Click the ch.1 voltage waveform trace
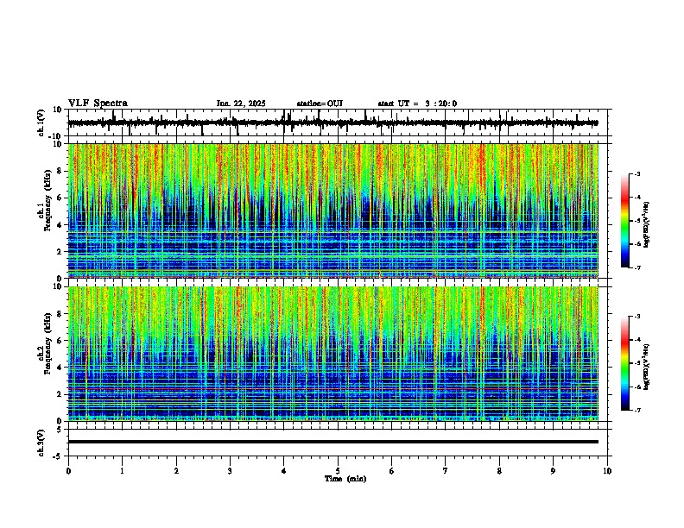 coord(332,123)
